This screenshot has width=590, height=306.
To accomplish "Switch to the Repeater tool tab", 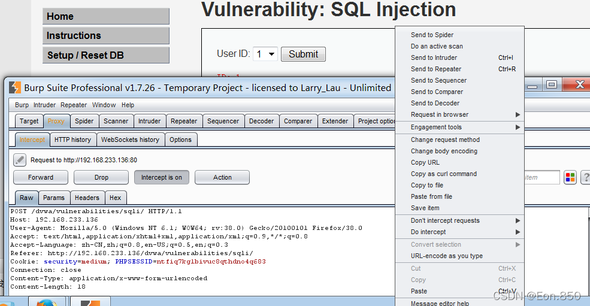I will point(184,121).
